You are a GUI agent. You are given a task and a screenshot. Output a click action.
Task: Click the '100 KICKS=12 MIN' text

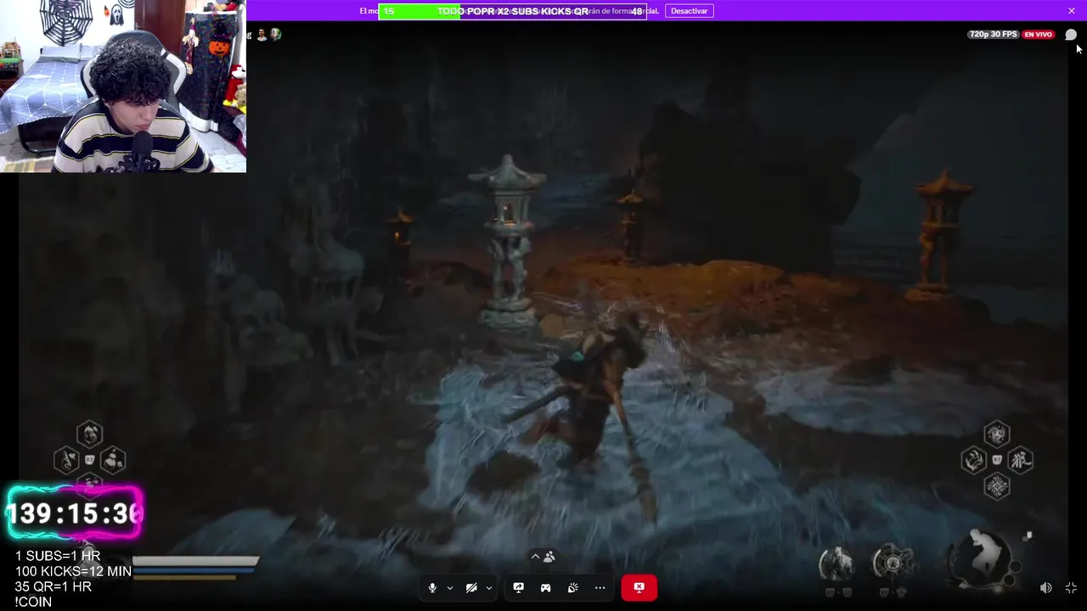[73, 572]
